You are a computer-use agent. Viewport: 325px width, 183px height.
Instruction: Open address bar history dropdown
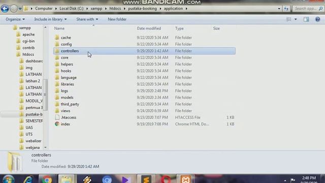point(279,9)
